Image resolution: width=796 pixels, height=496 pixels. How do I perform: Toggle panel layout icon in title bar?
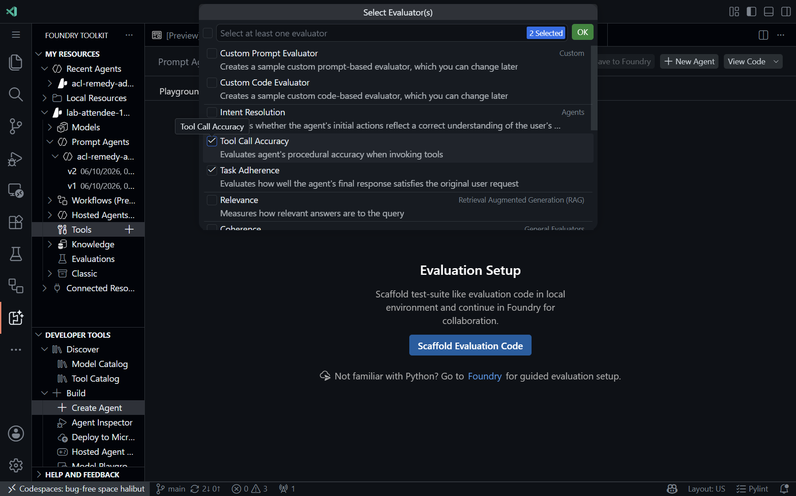(x=769, y=12)
